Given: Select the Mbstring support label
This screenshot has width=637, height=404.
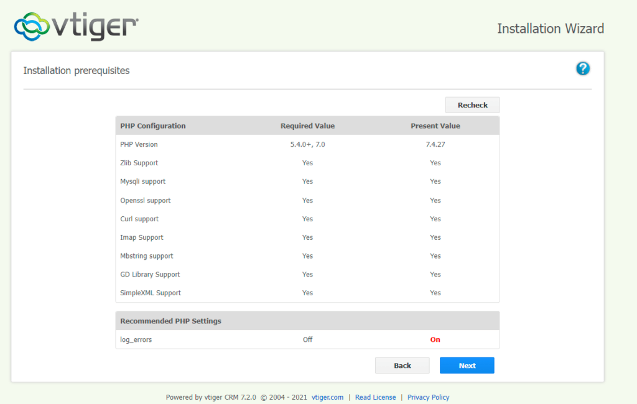Looking at the screenshot, I should pos(147,256).
